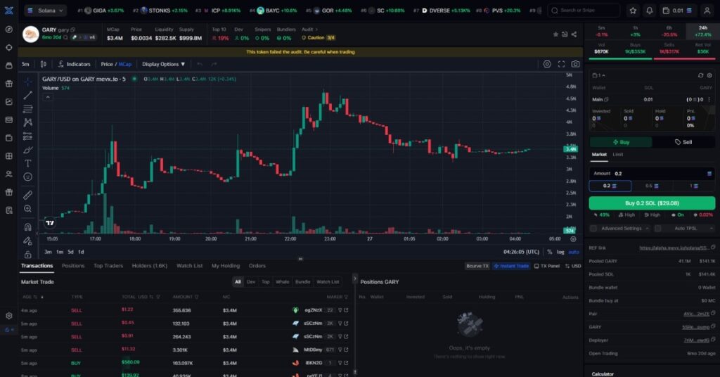Enter fullscreen chart mode
Image resolution: width=720 pixels, height=377 pixels.
point(561,64)
